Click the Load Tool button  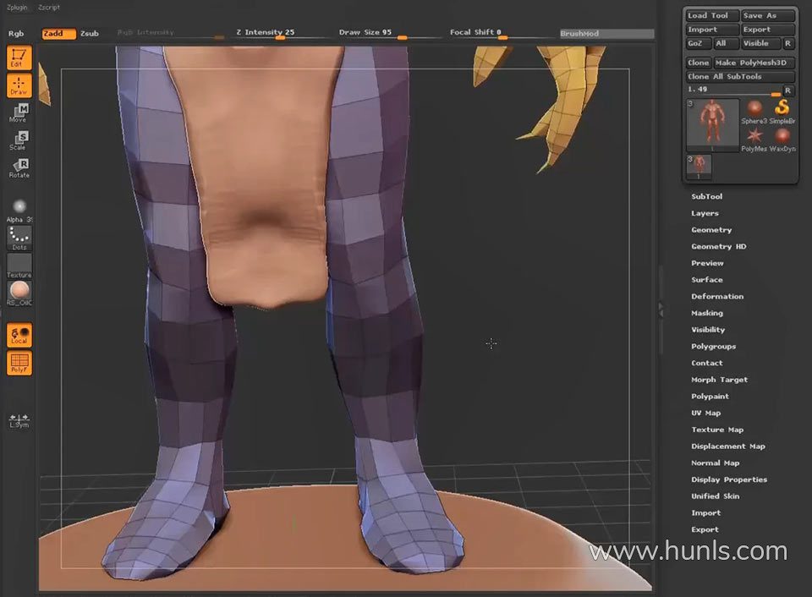pos(711,15)
